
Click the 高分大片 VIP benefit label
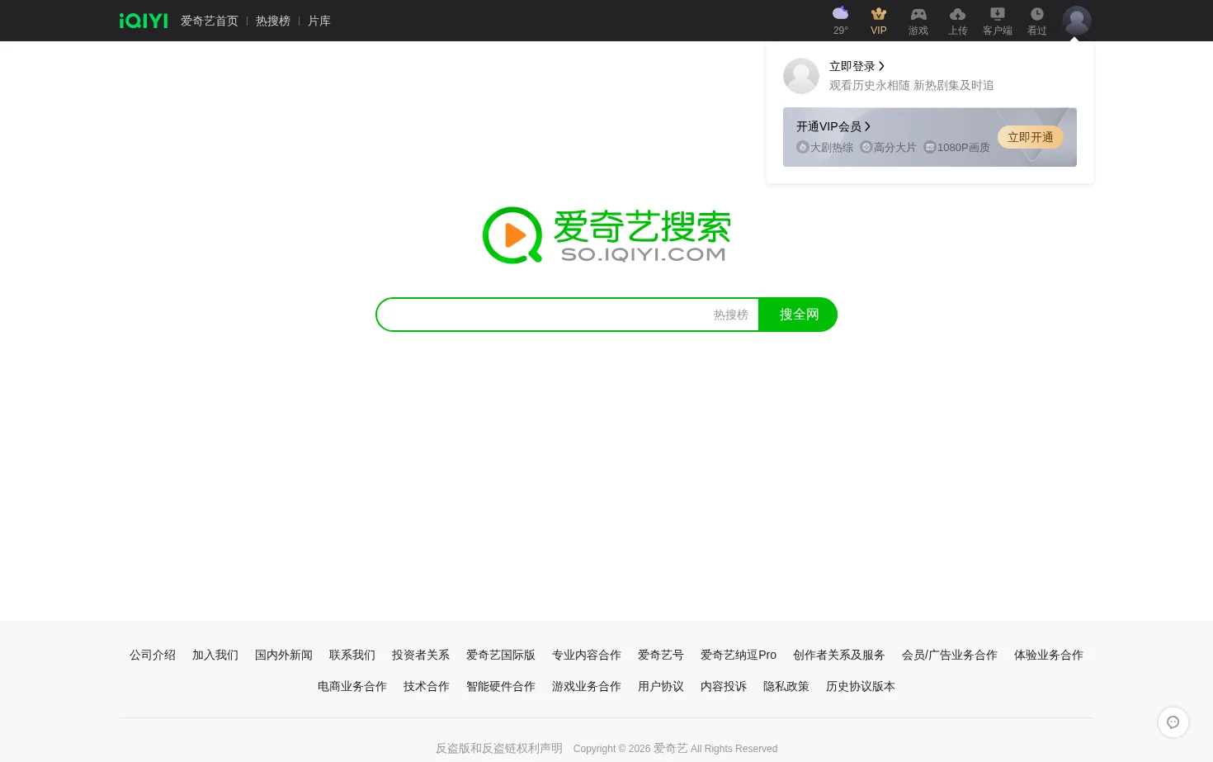pyautogui.click(x=889, y=147)
